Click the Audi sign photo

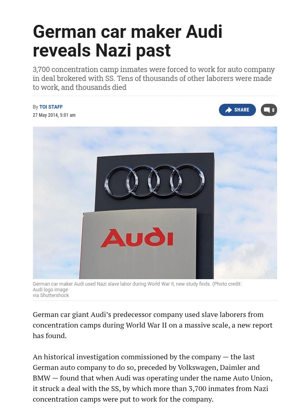click(x=155, y=203)
